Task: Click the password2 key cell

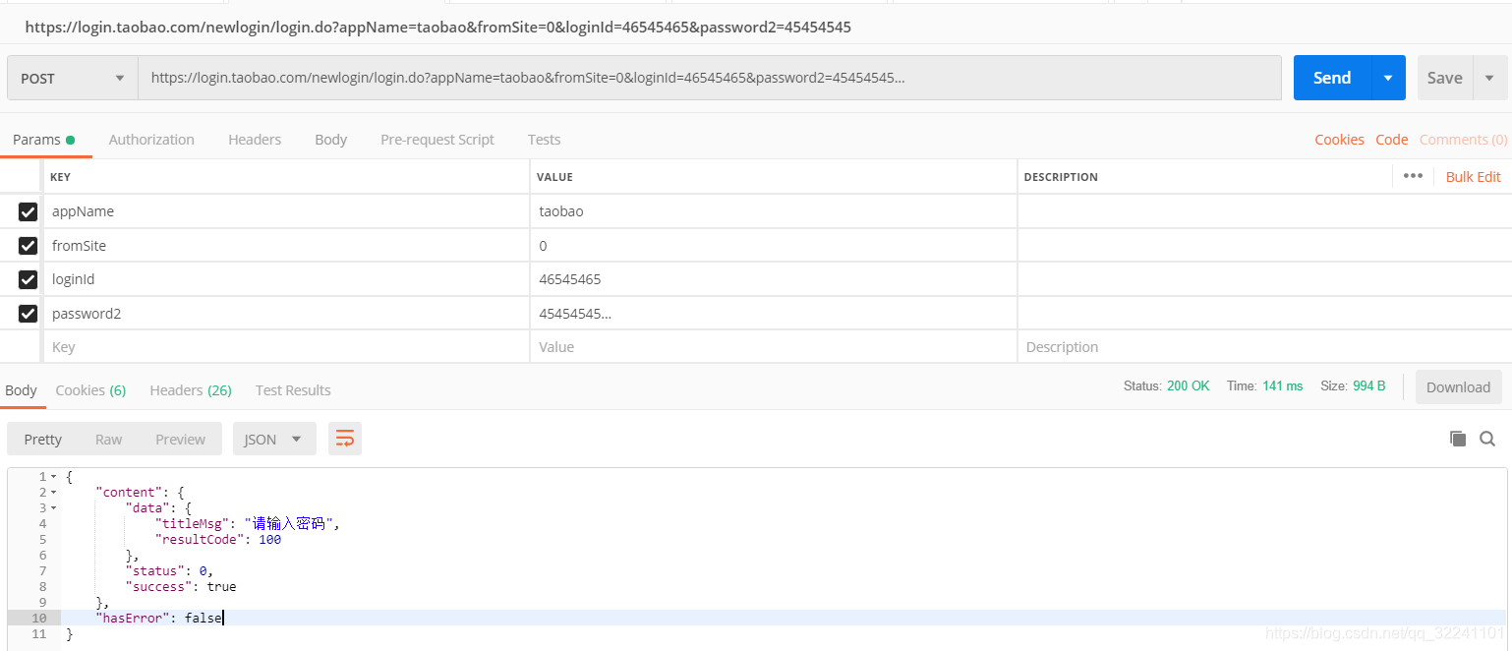Action: [x=286, y=314]
